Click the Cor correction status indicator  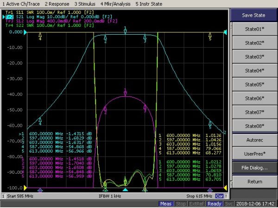[x=220, y=196]
